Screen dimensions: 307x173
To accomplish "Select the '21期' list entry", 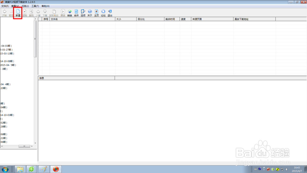I will pos(4,138).
